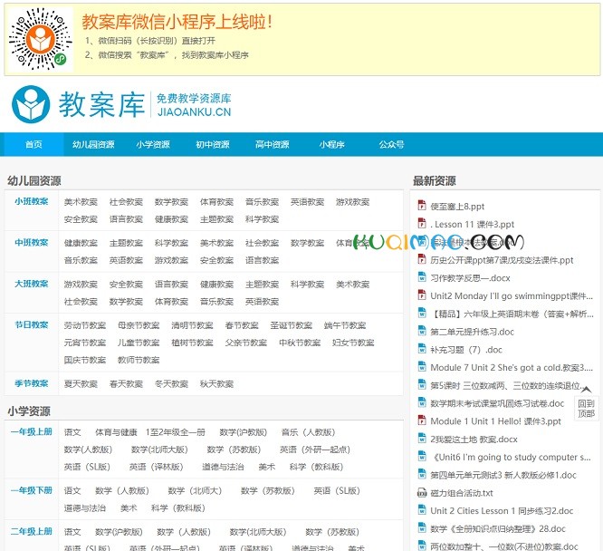Click Word icon beside Module 7 Unit 2
The height and width of the screenshot is (551, 603).
click(422, 366)
